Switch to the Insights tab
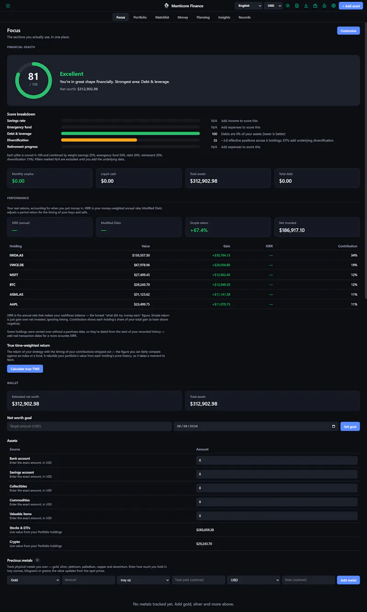The height and width of the screenshot is (612, 367). click(224, 17)
